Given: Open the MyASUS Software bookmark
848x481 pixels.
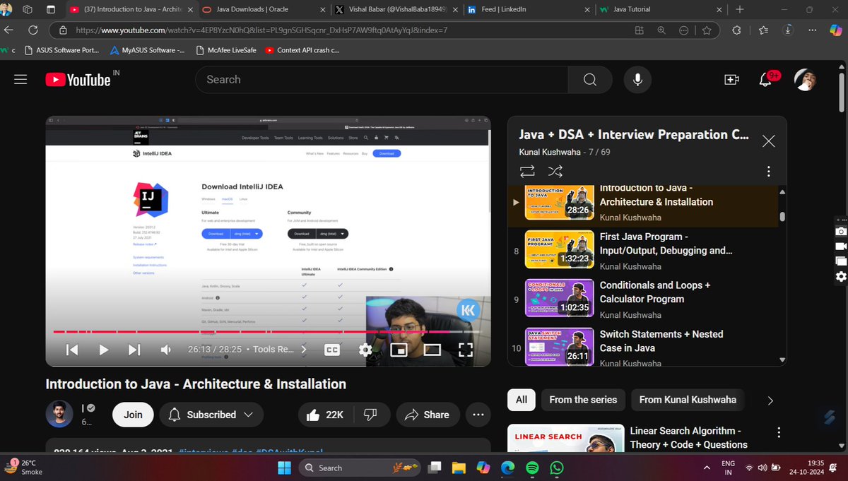Looking at the screenshot, I should coord(147,50).
